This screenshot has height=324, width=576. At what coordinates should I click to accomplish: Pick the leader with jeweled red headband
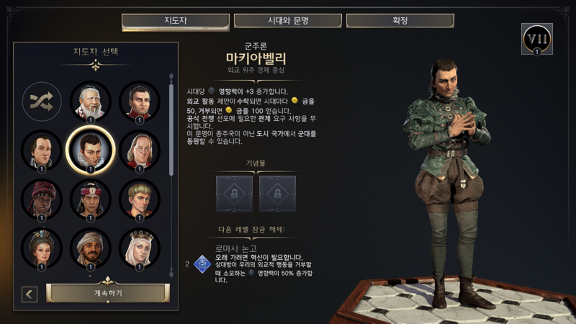click(91, 200)
